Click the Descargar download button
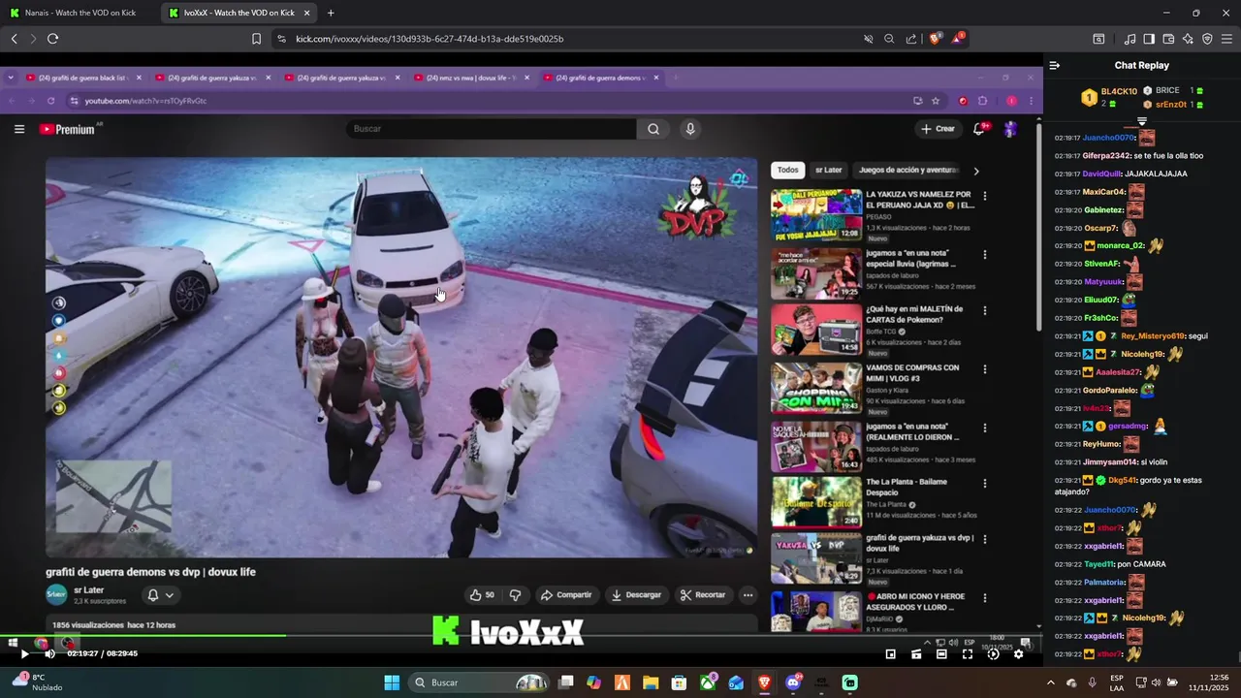 coord(636,594)
